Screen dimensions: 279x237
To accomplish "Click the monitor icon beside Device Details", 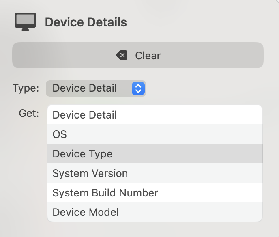I will [25, 22].
